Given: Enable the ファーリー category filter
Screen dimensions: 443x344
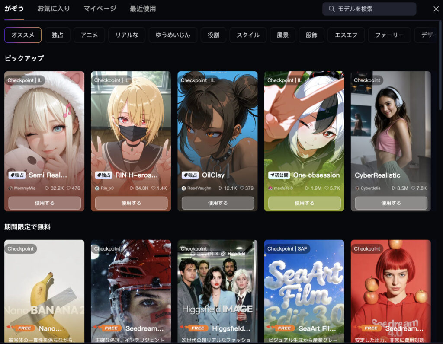Looking at the screenshot, I should coord(389,35).
